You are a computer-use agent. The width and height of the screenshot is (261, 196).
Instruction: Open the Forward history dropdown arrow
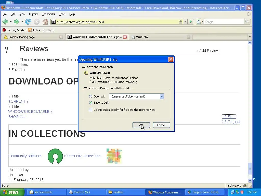tap(22, 22)
